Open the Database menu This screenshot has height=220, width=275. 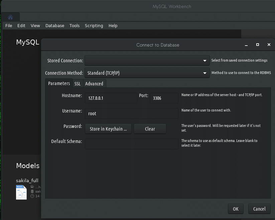click(x=54, y=25)
